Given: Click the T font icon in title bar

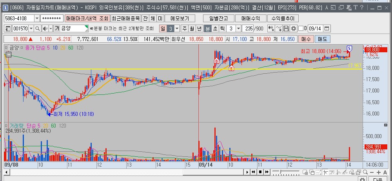Looking at the screenshot, I should click(355, 8).
